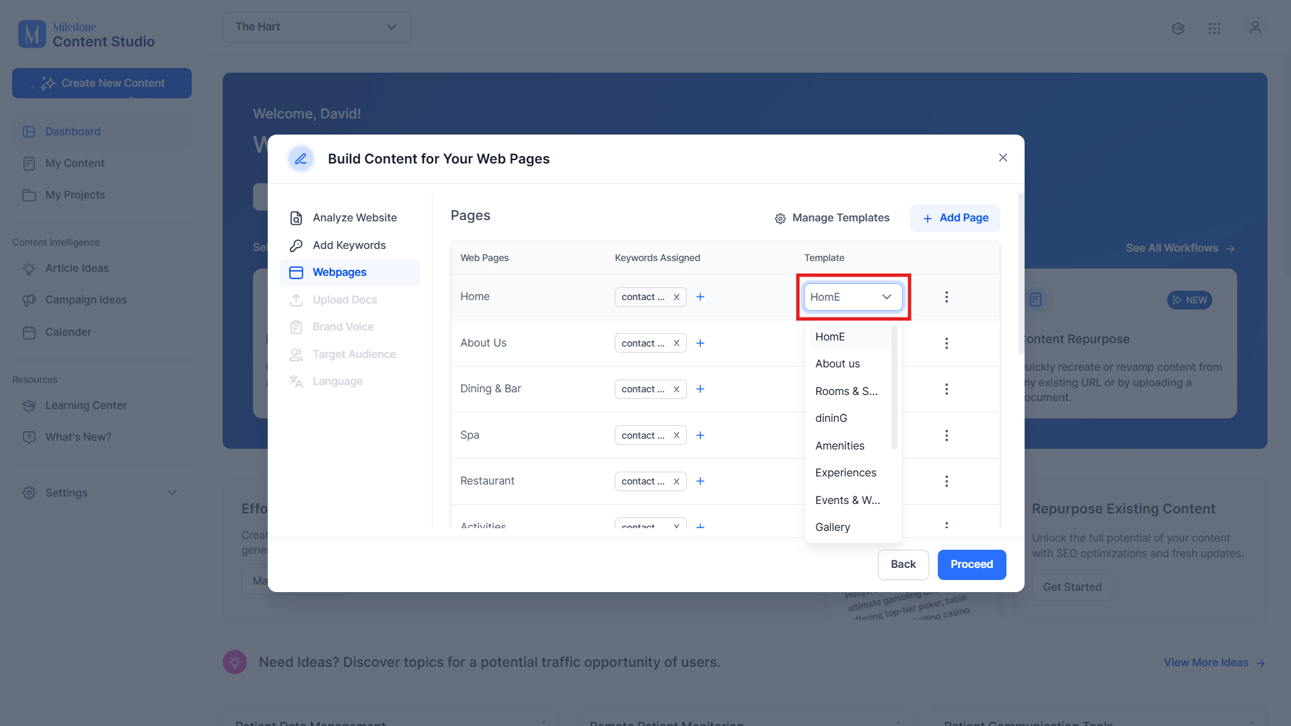The height and width of the screenshot is (726, 1291).
Task: Open the Brand Voice step
Action: pos(350,326)
